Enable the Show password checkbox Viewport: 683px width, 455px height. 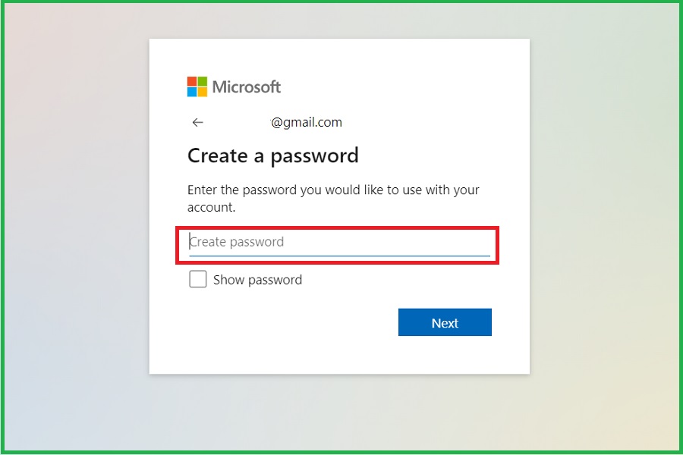(x=198, y=280)
